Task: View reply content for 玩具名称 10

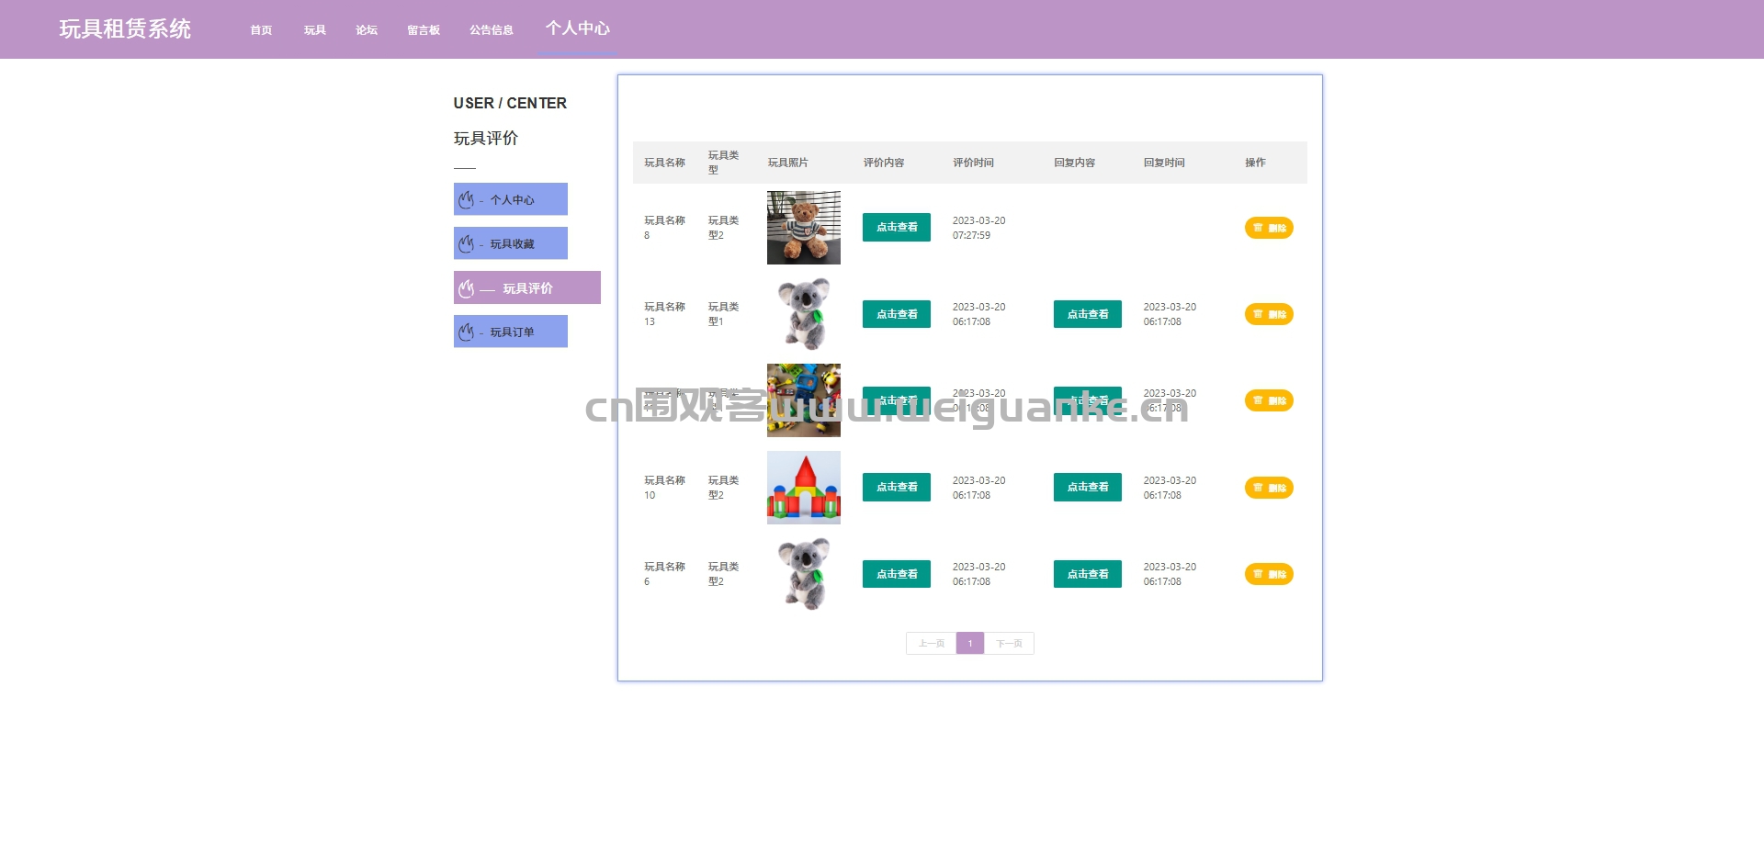Action: click(x=1088, y=487)
